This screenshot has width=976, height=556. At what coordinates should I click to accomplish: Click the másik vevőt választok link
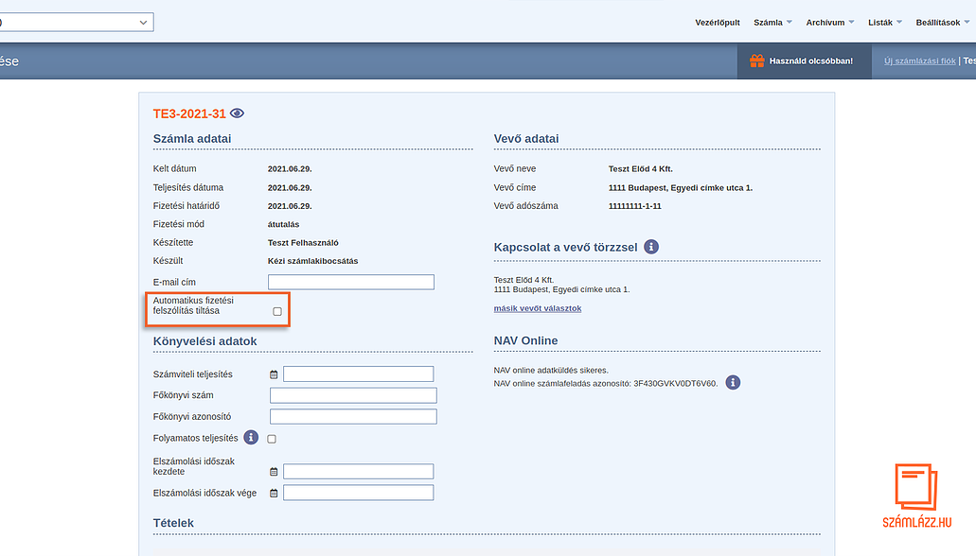pyautogui.click(x=537, y=308)
